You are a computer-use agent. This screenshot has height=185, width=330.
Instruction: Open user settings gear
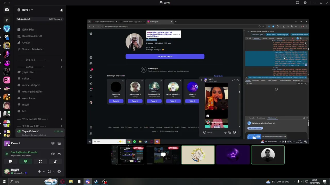[x=59, y=172]
